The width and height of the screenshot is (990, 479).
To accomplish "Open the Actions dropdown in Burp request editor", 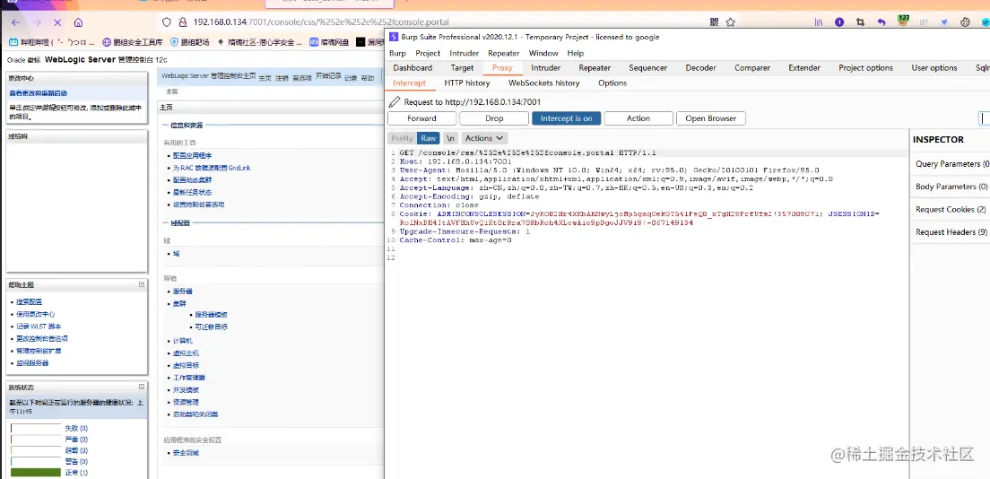I will [484, 138].
